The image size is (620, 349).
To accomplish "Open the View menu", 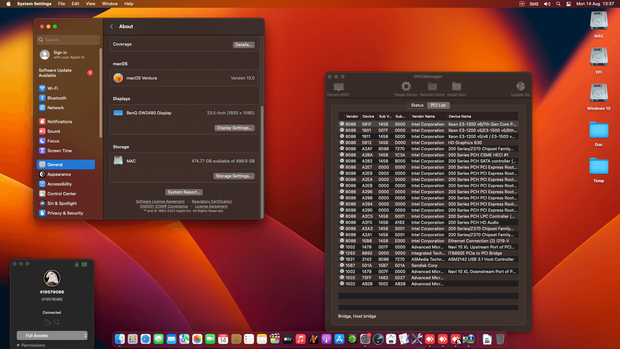I will point(90,4).
